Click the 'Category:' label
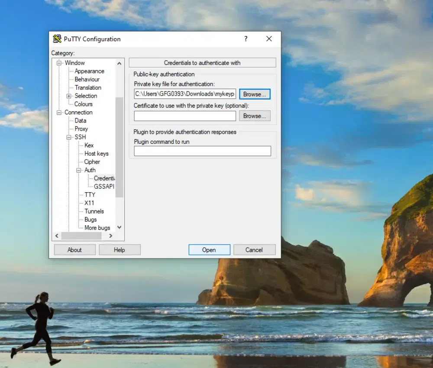433x368 pixels. tap(63, 53)
